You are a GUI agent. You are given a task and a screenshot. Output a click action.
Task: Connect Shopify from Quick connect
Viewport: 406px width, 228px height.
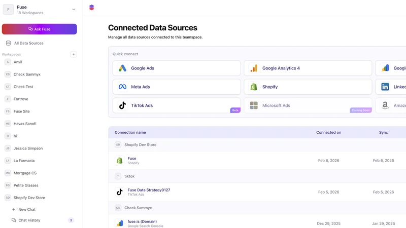(x=308, y=87)
